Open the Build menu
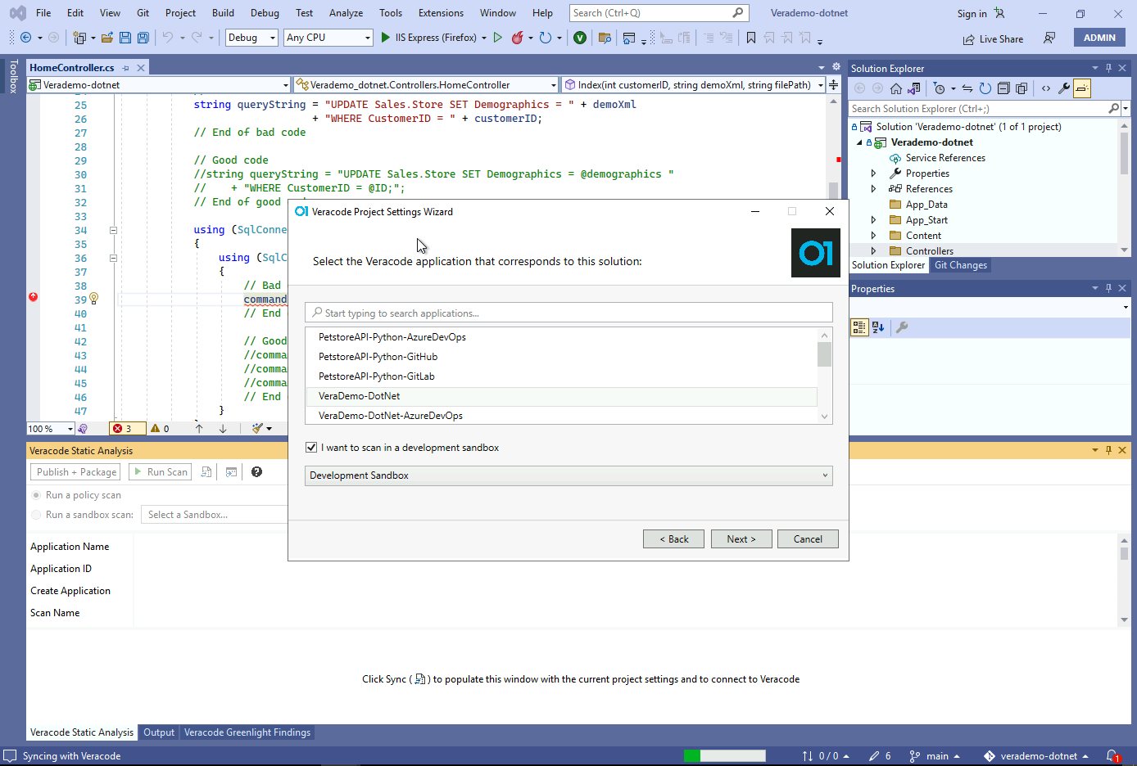The image size is (1137, 766). point(223,13)
